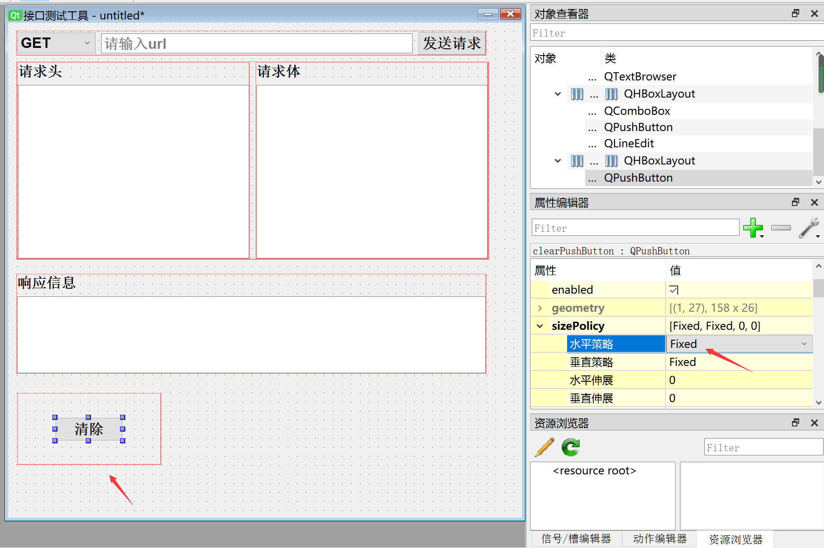Viewport: 824px width, 548px height.
Task: Close the 接口测试工具 form window
Action: [510, 14]
